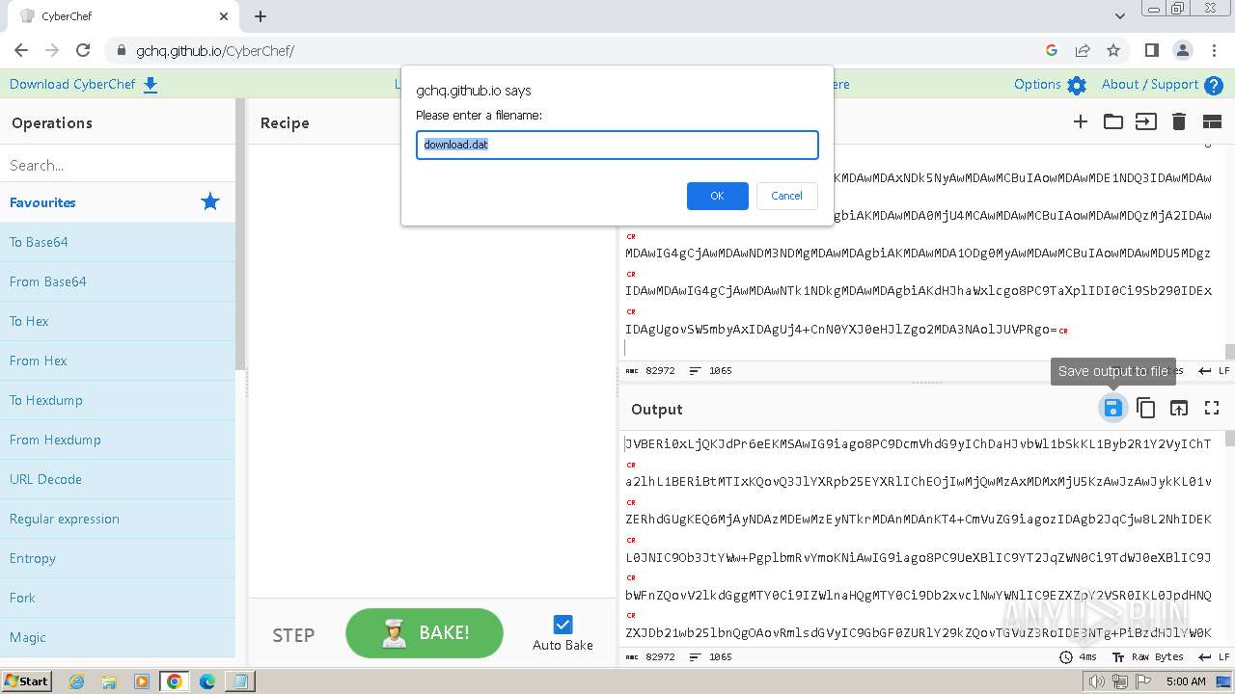Click About / Support link text

[1150, 84]
